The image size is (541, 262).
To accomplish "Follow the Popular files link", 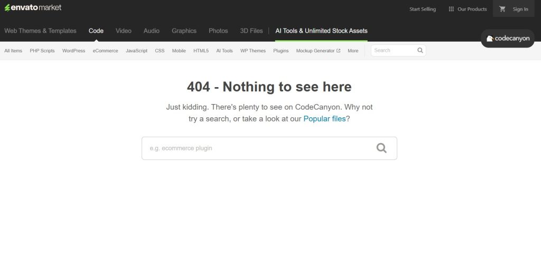I will [x=324, y=119].
